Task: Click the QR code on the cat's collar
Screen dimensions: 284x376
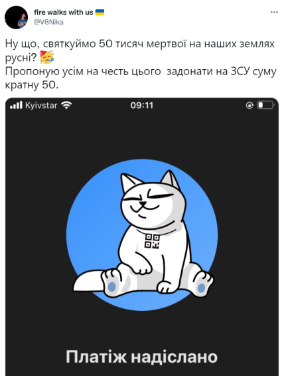Action: pyautogui.click(x=152, y=241)
